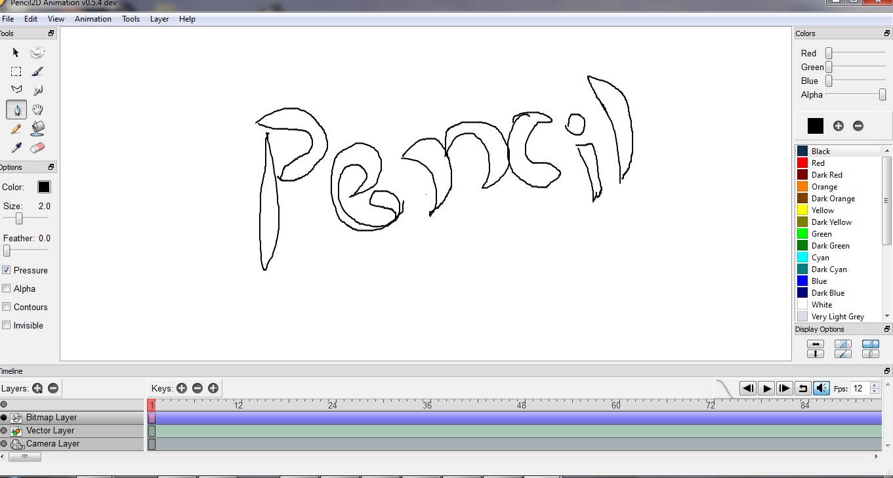Add a new color with plus icon

[838, 126]
